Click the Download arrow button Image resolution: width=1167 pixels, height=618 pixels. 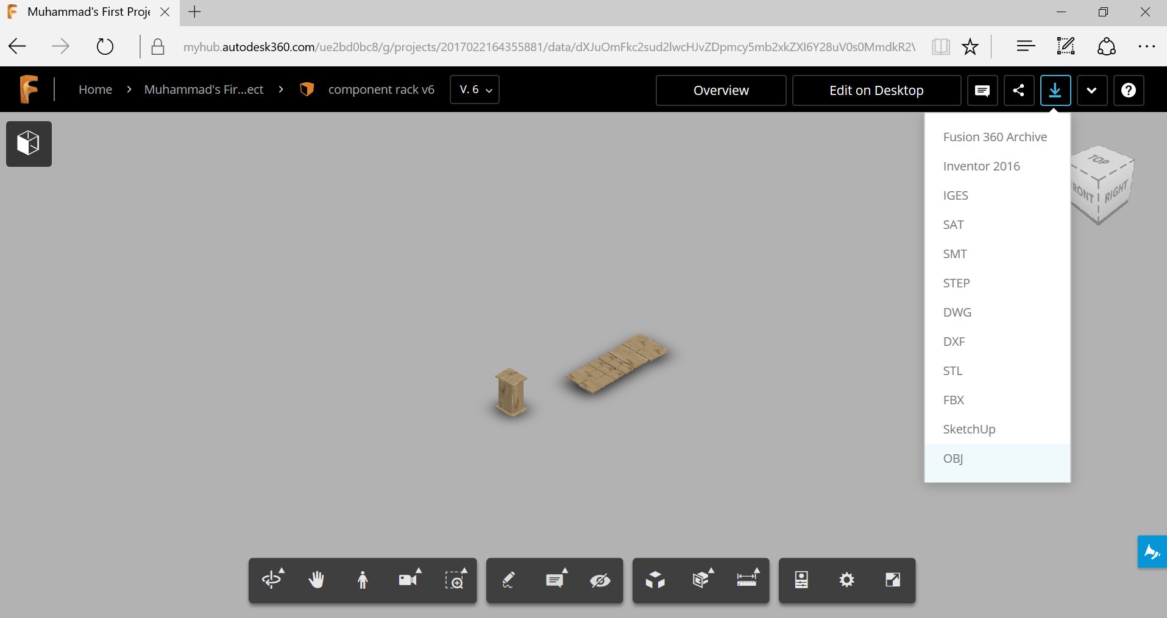[x=1055, y=90]
